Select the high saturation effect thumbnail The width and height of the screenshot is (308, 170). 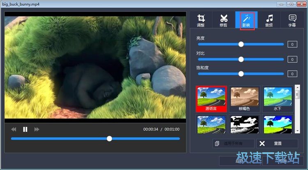278,124
